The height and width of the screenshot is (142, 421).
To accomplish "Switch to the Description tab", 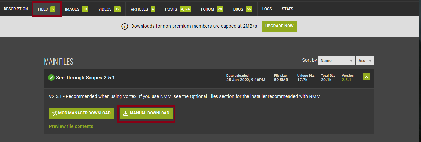I will tap(16, 9).
